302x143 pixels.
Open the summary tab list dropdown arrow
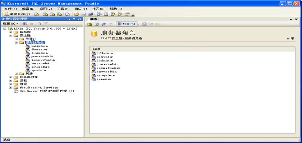click(x=291, y=19)
